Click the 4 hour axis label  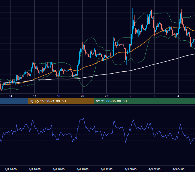click(178, 96)
